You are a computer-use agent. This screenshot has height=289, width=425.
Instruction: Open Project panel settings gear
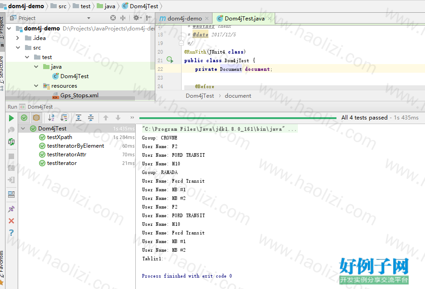[137, 18]
